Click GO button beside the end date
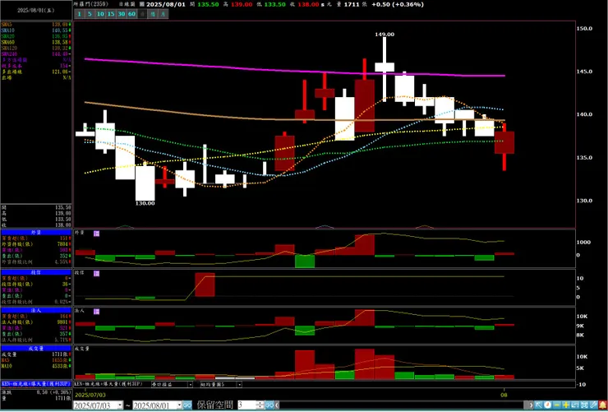608x412 pixels. (187, 405)
